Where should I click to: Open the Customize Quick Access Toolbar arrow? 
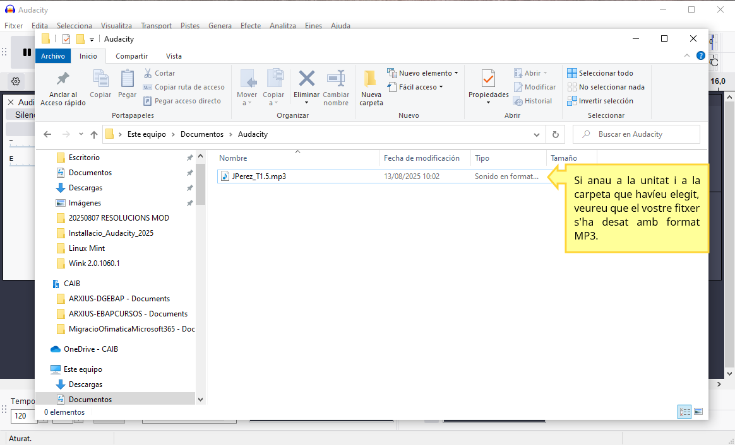(x=92, y=39)
